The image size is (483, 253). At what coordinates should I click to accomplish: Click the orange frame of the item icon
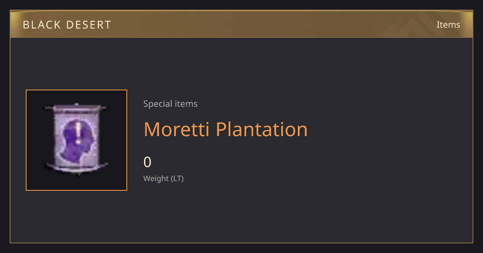pos(26,140)
